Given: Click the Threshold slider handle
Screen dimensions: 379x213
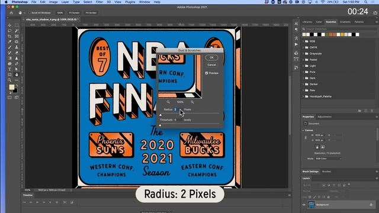Looking at the screenshot, I should point(160,125).
